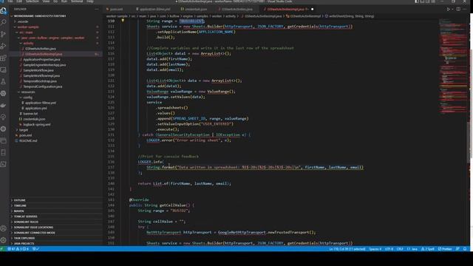This screenshot has width=473, height=266.
Task: Click the Spaces indentation setting in status bar
Action: click(375, 249)
